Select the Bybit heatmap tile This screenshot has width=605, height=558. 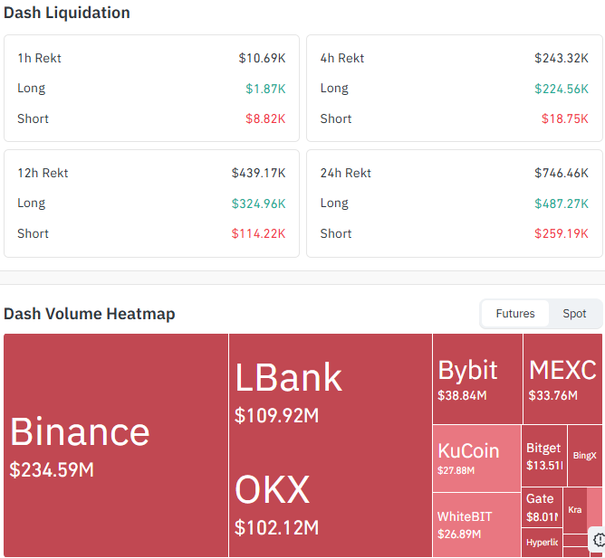(x=477, y=379)
